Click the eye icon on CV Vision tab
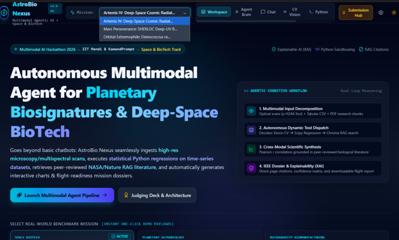399x240 pixels. coord(285,12)
